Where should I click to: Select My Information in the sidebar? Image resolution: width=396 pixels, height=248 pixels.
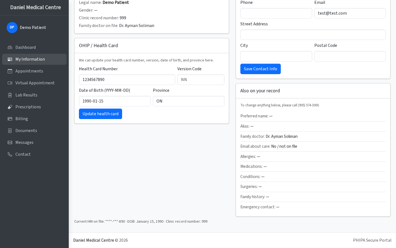[34, 59]
